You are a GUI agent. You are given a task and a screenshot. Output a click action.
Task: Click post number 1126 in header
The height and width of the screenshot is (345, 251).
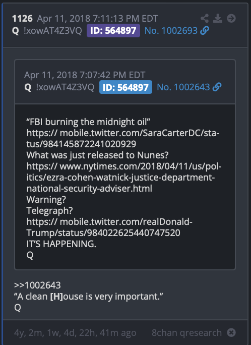22,19
